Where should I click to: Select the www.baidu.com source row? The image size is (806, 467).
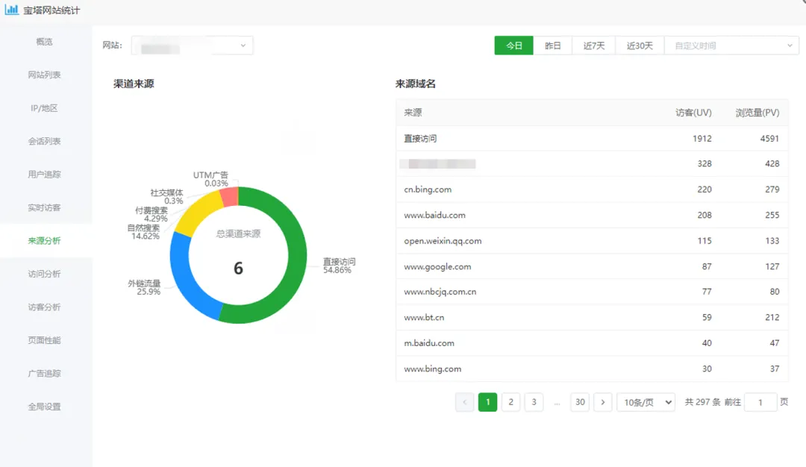(x=592, y=216)
